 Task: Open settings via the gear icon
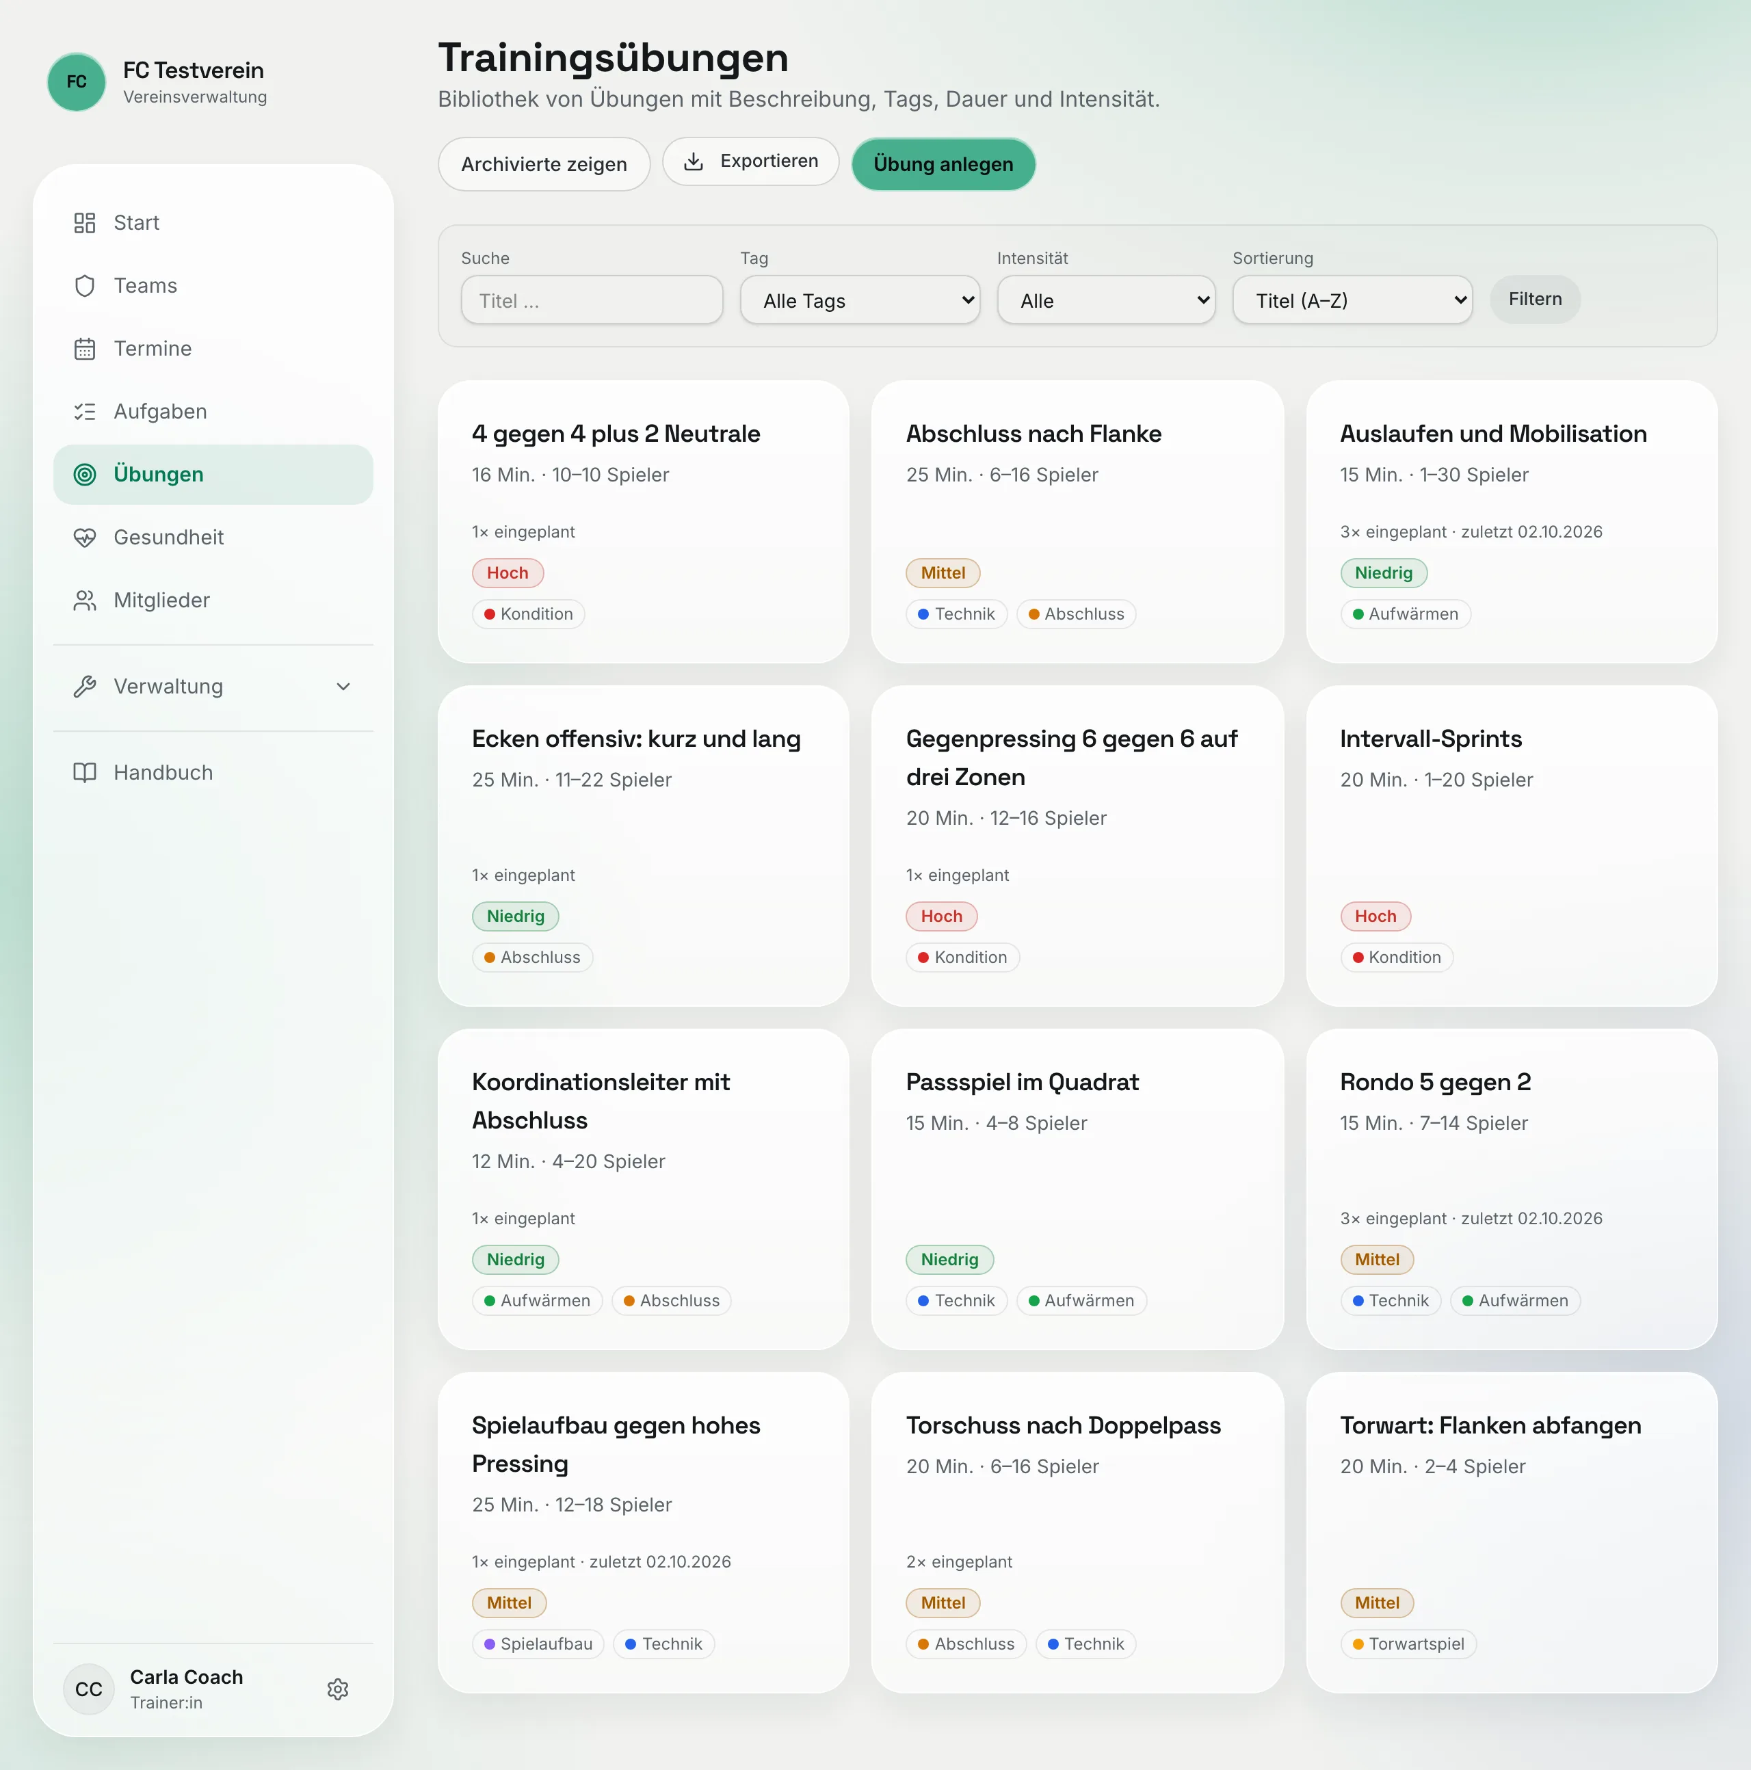pos(338,1689)
